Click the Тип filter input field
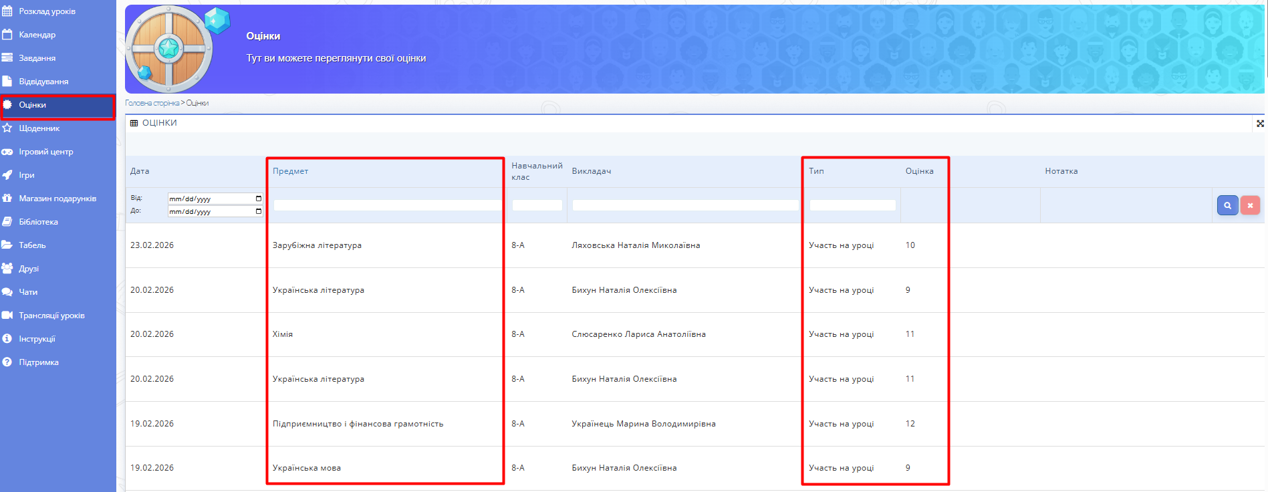The image size is (1268, 492). point(852,205)
